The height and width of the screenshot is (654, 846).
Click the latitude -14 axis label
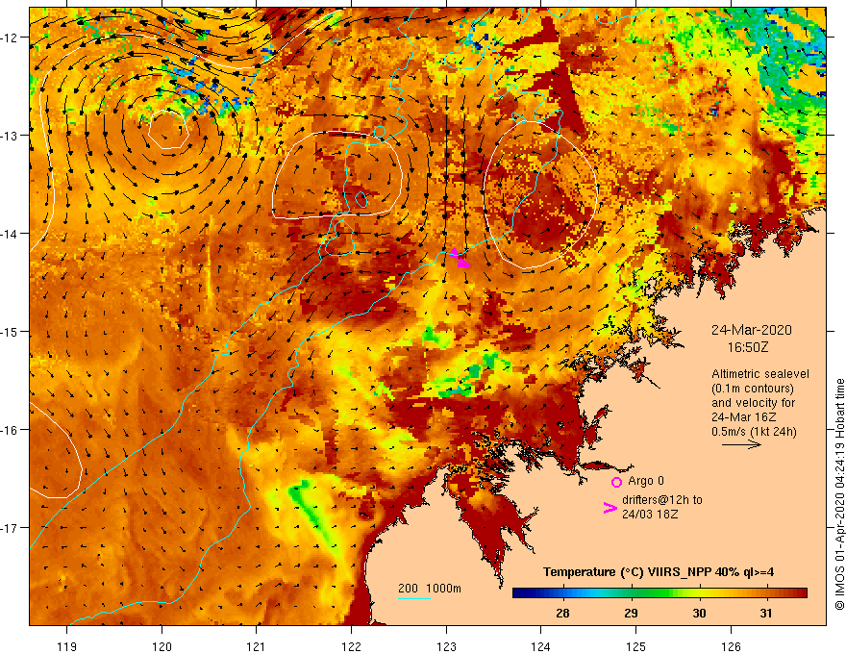pos(10,234)
